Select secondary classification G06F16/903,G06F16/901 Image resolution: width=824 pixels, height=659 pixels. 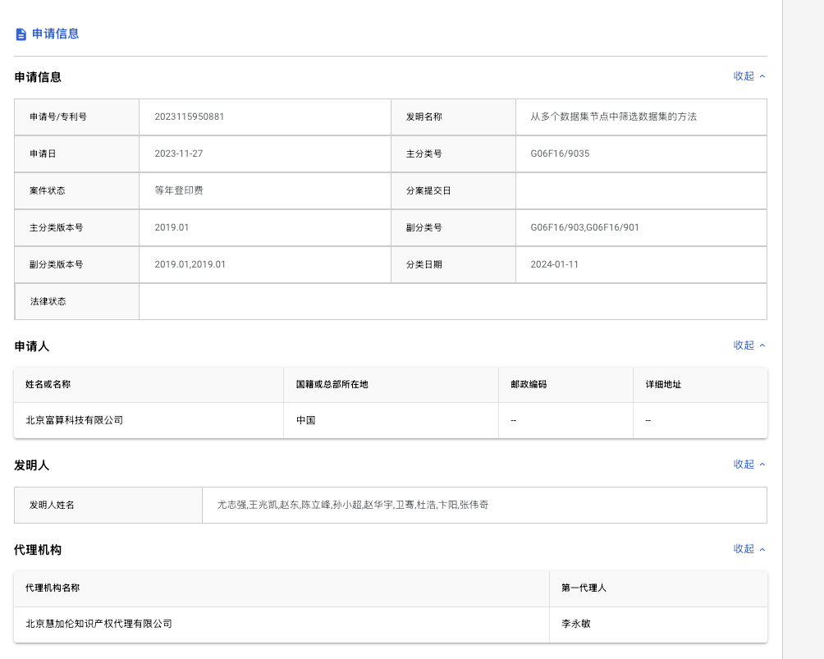pos(584,227)
